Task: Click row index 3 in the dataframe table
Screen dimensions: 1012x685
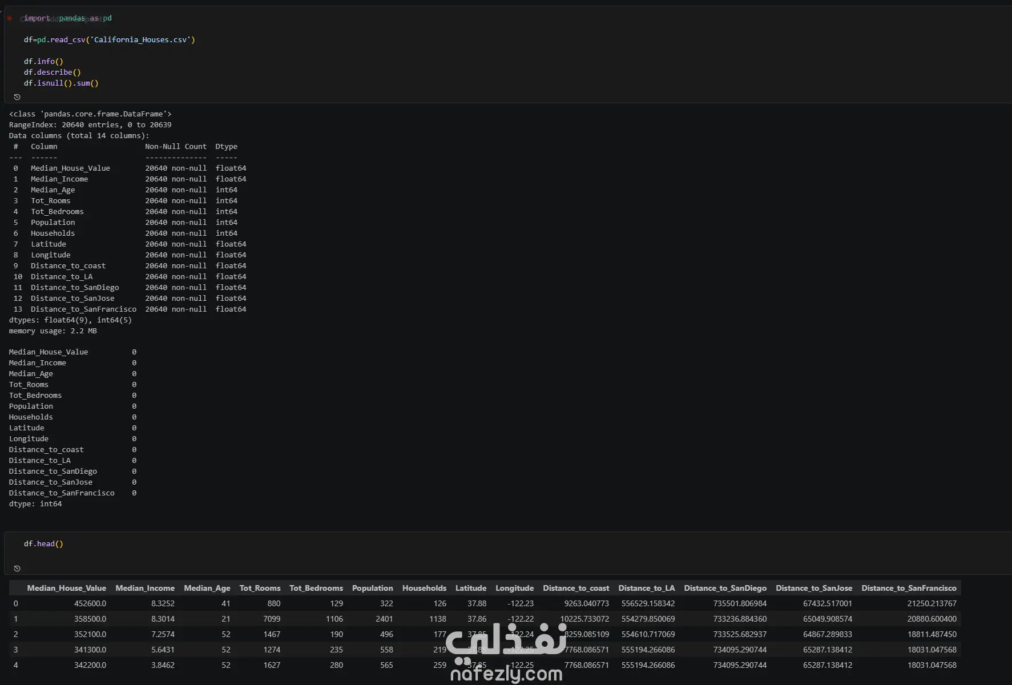Action: pyautogui.click(x=16, y=650)
